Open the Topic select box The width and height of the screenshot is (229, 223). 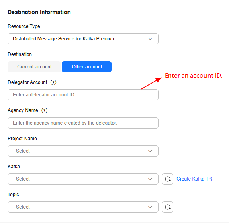click(83, 207)
